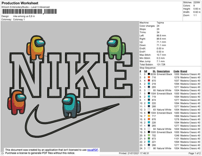Image resolution: width=202 pixels, height=156 pixels.
Task: Click the Max Jump value 7.1 mm
Action: 161,61
